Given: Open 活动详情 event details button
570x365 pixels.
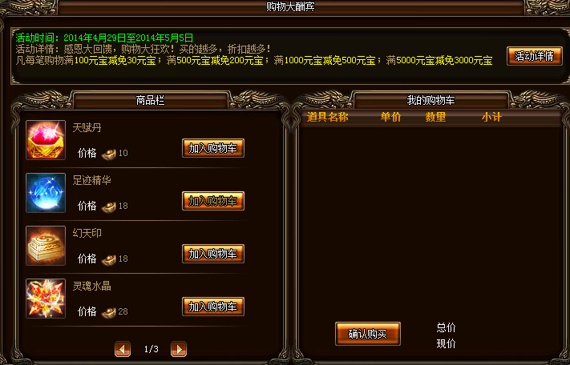Looking at the screenshot, I should tap(535, 56).
